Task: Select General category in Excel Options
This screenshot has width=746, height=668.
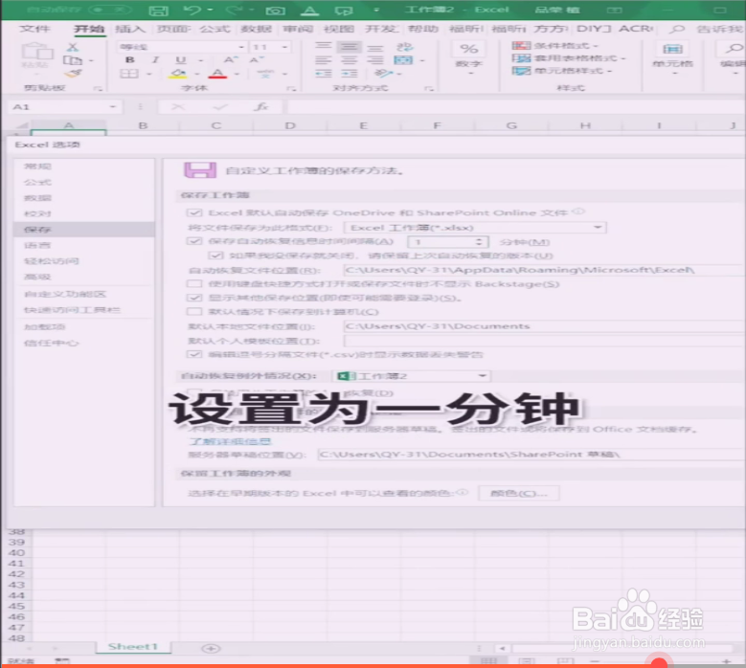Action: click(x=83, y=166)
